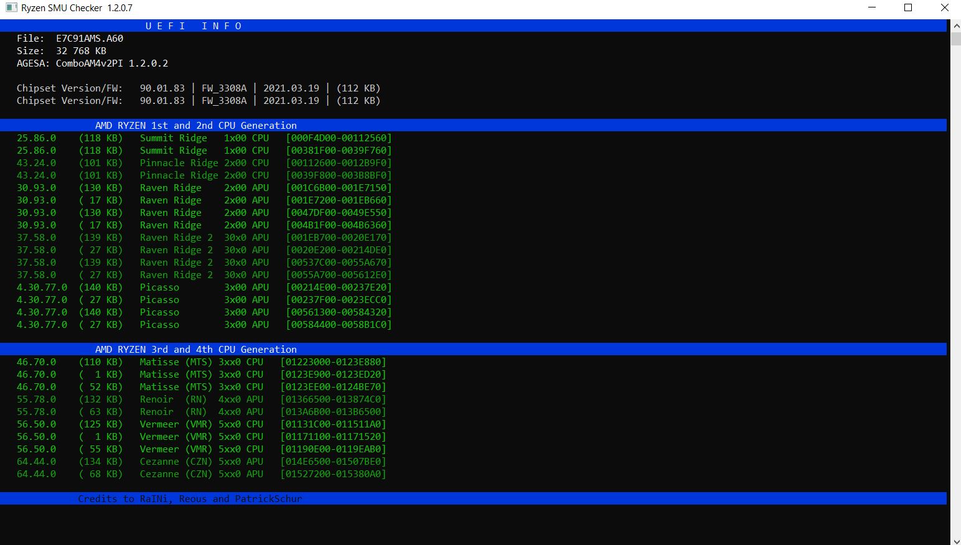This screenshot has width=961, height=545.
Task: Select the AGESA value 'ComboAM4v2PI 1.2.0.2'
Action: tap(112, 63)
